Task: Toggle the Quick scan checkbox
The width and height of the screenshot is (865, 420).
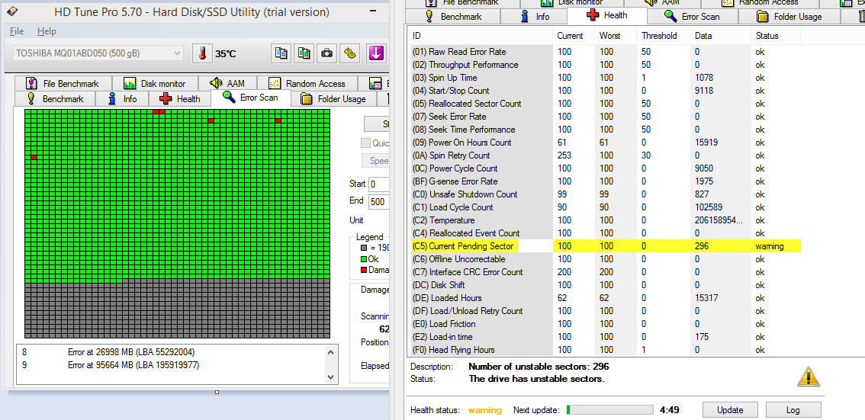Action: coord(365,143)
